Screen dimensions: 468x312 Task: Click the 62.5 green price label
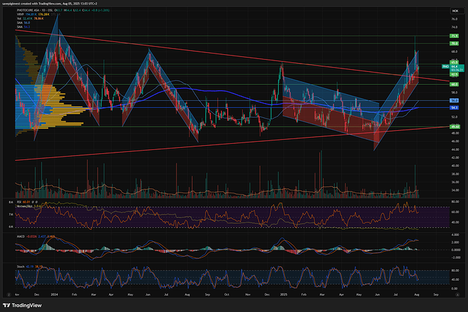[x=454, y=74]
